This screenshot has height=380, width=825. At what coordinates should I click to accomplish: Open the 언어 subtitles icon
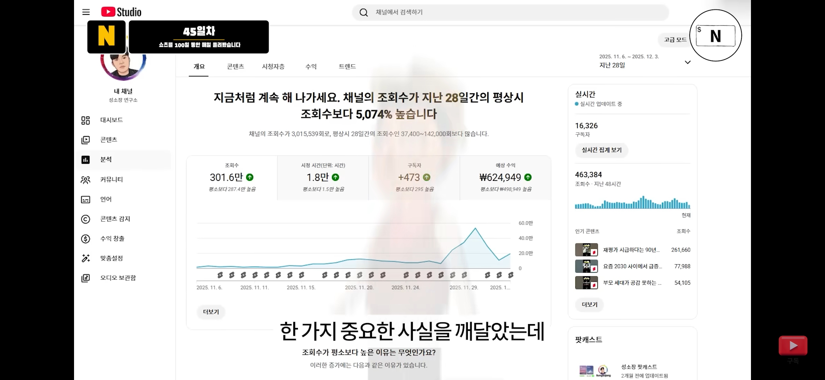[86, 199]
